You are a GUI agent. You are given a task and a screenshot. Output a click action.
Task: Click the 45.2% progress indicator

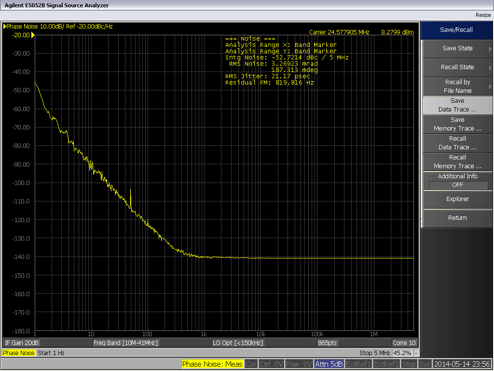(x=402, y=353)
